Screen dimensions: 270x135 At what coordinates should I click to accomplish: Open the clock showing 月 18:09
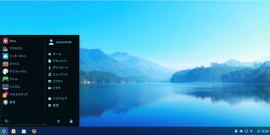(263, 131)
